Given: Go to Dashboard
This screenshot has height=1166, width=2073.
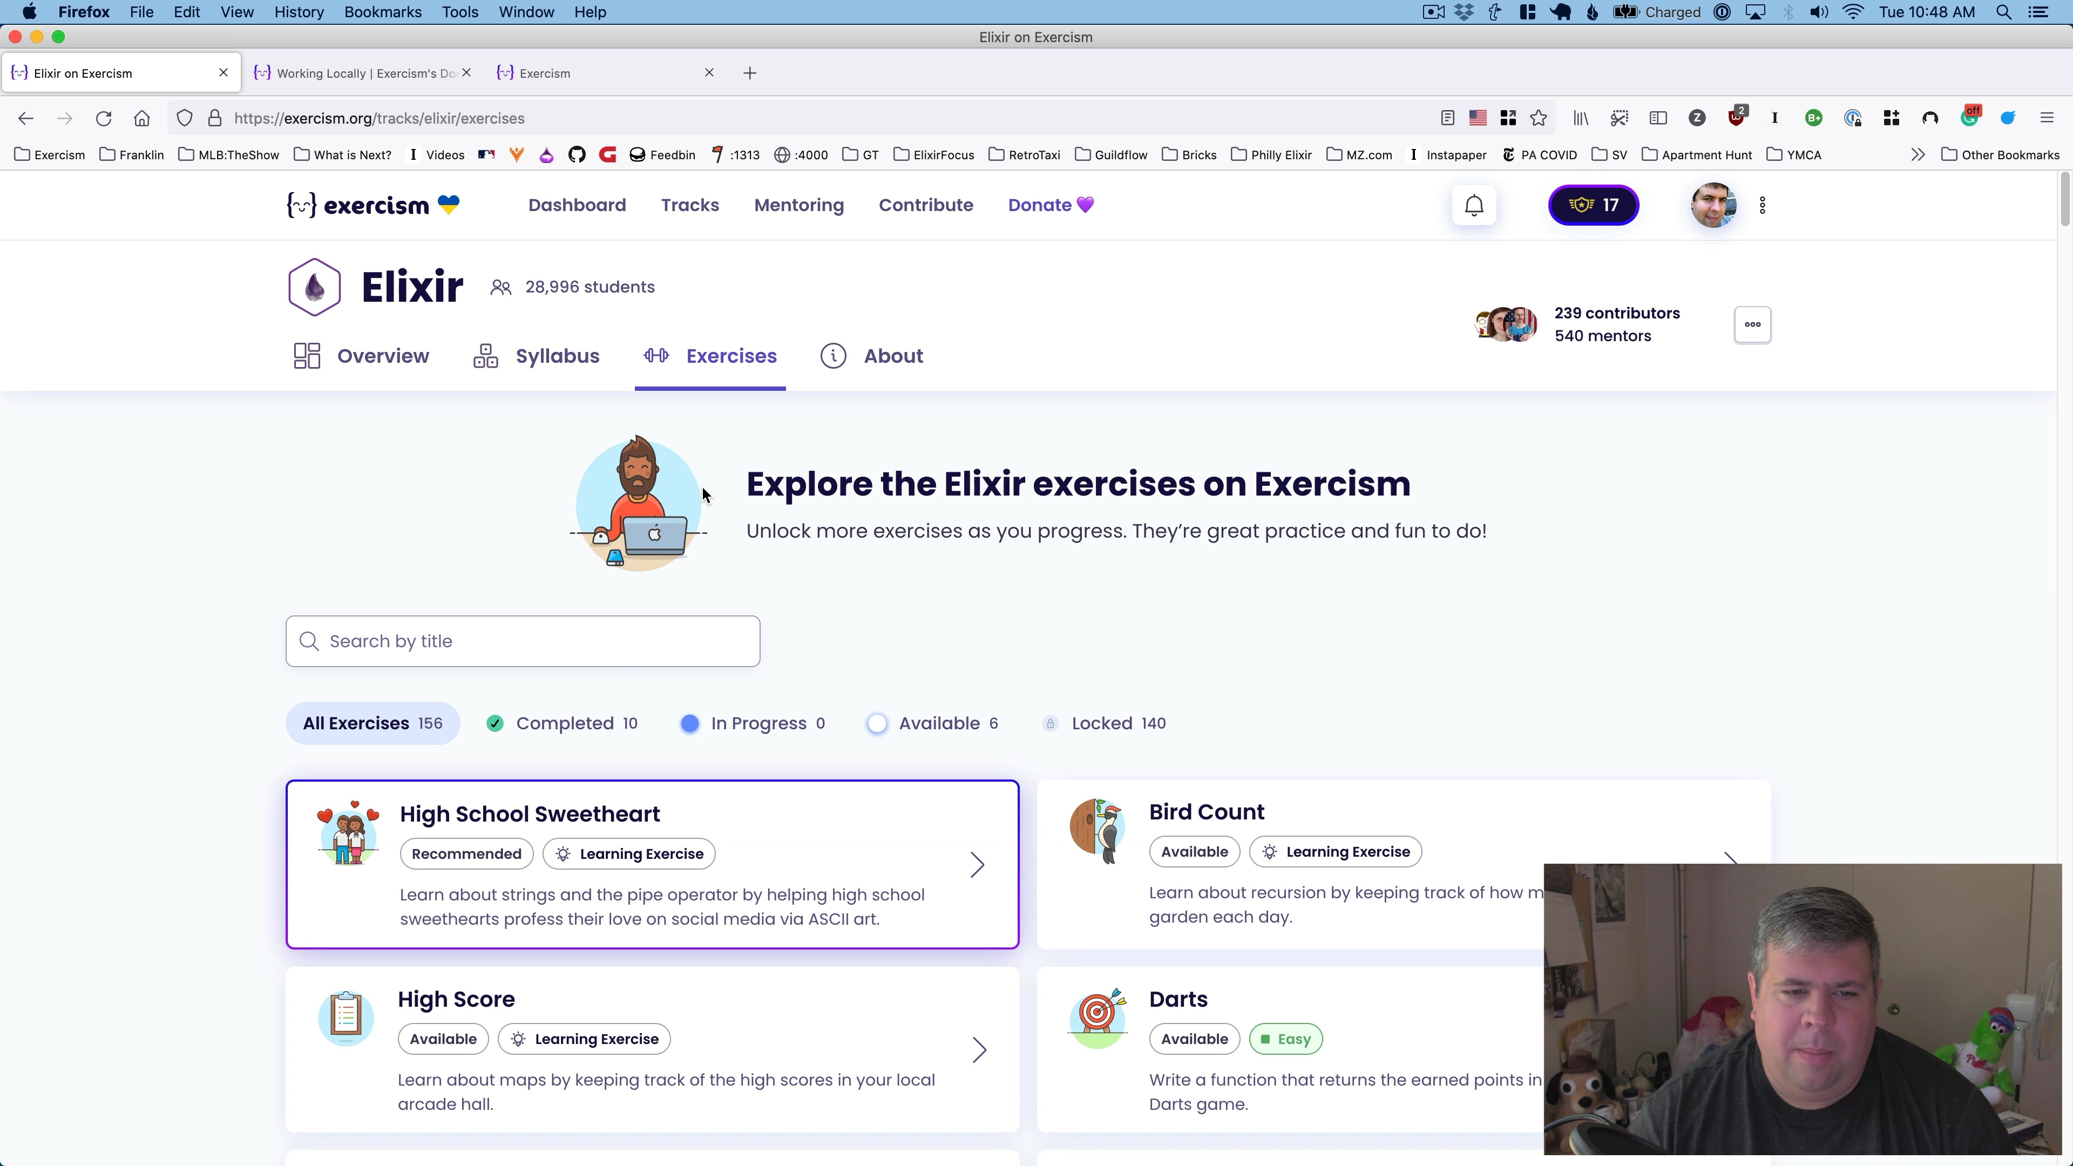Looking at the screenshot, I should coord(577,205).
